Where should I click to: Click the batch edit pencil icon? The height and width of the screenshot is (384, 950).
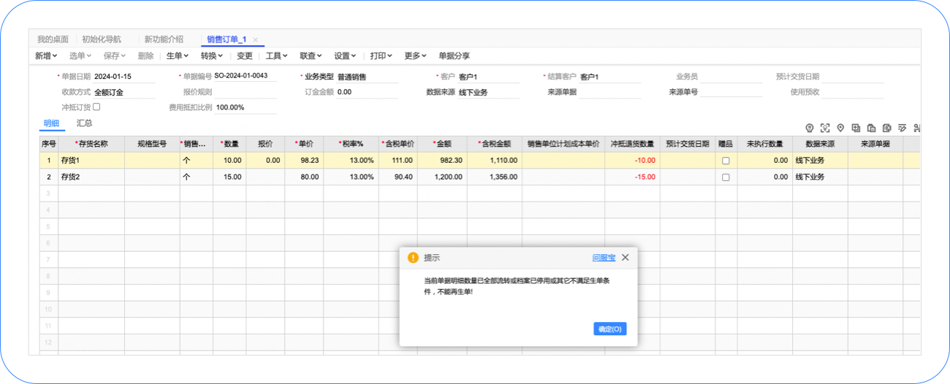pos(902,128)
